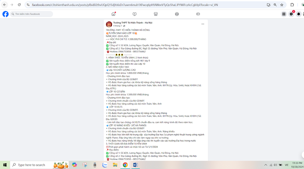Open File Explorer from the taskbar
304x169 pixels.
(x=115, y=165)
